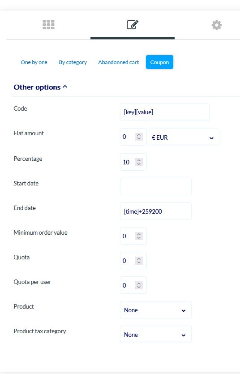Increase Flat amount with stepper arrow
This screenshot has height=374, width=240.
pos(139,135)
